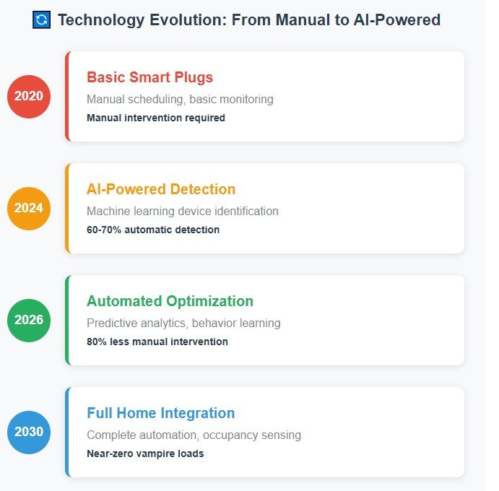Click 'Machine learning device identification' text
499x491 pixels.
click(183, 211)
